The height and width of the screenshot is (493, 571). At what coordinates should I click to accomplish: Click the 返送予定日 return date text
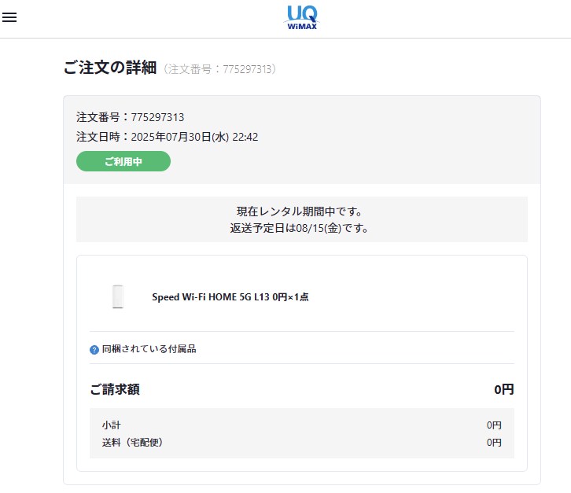(x=301, y=228)
